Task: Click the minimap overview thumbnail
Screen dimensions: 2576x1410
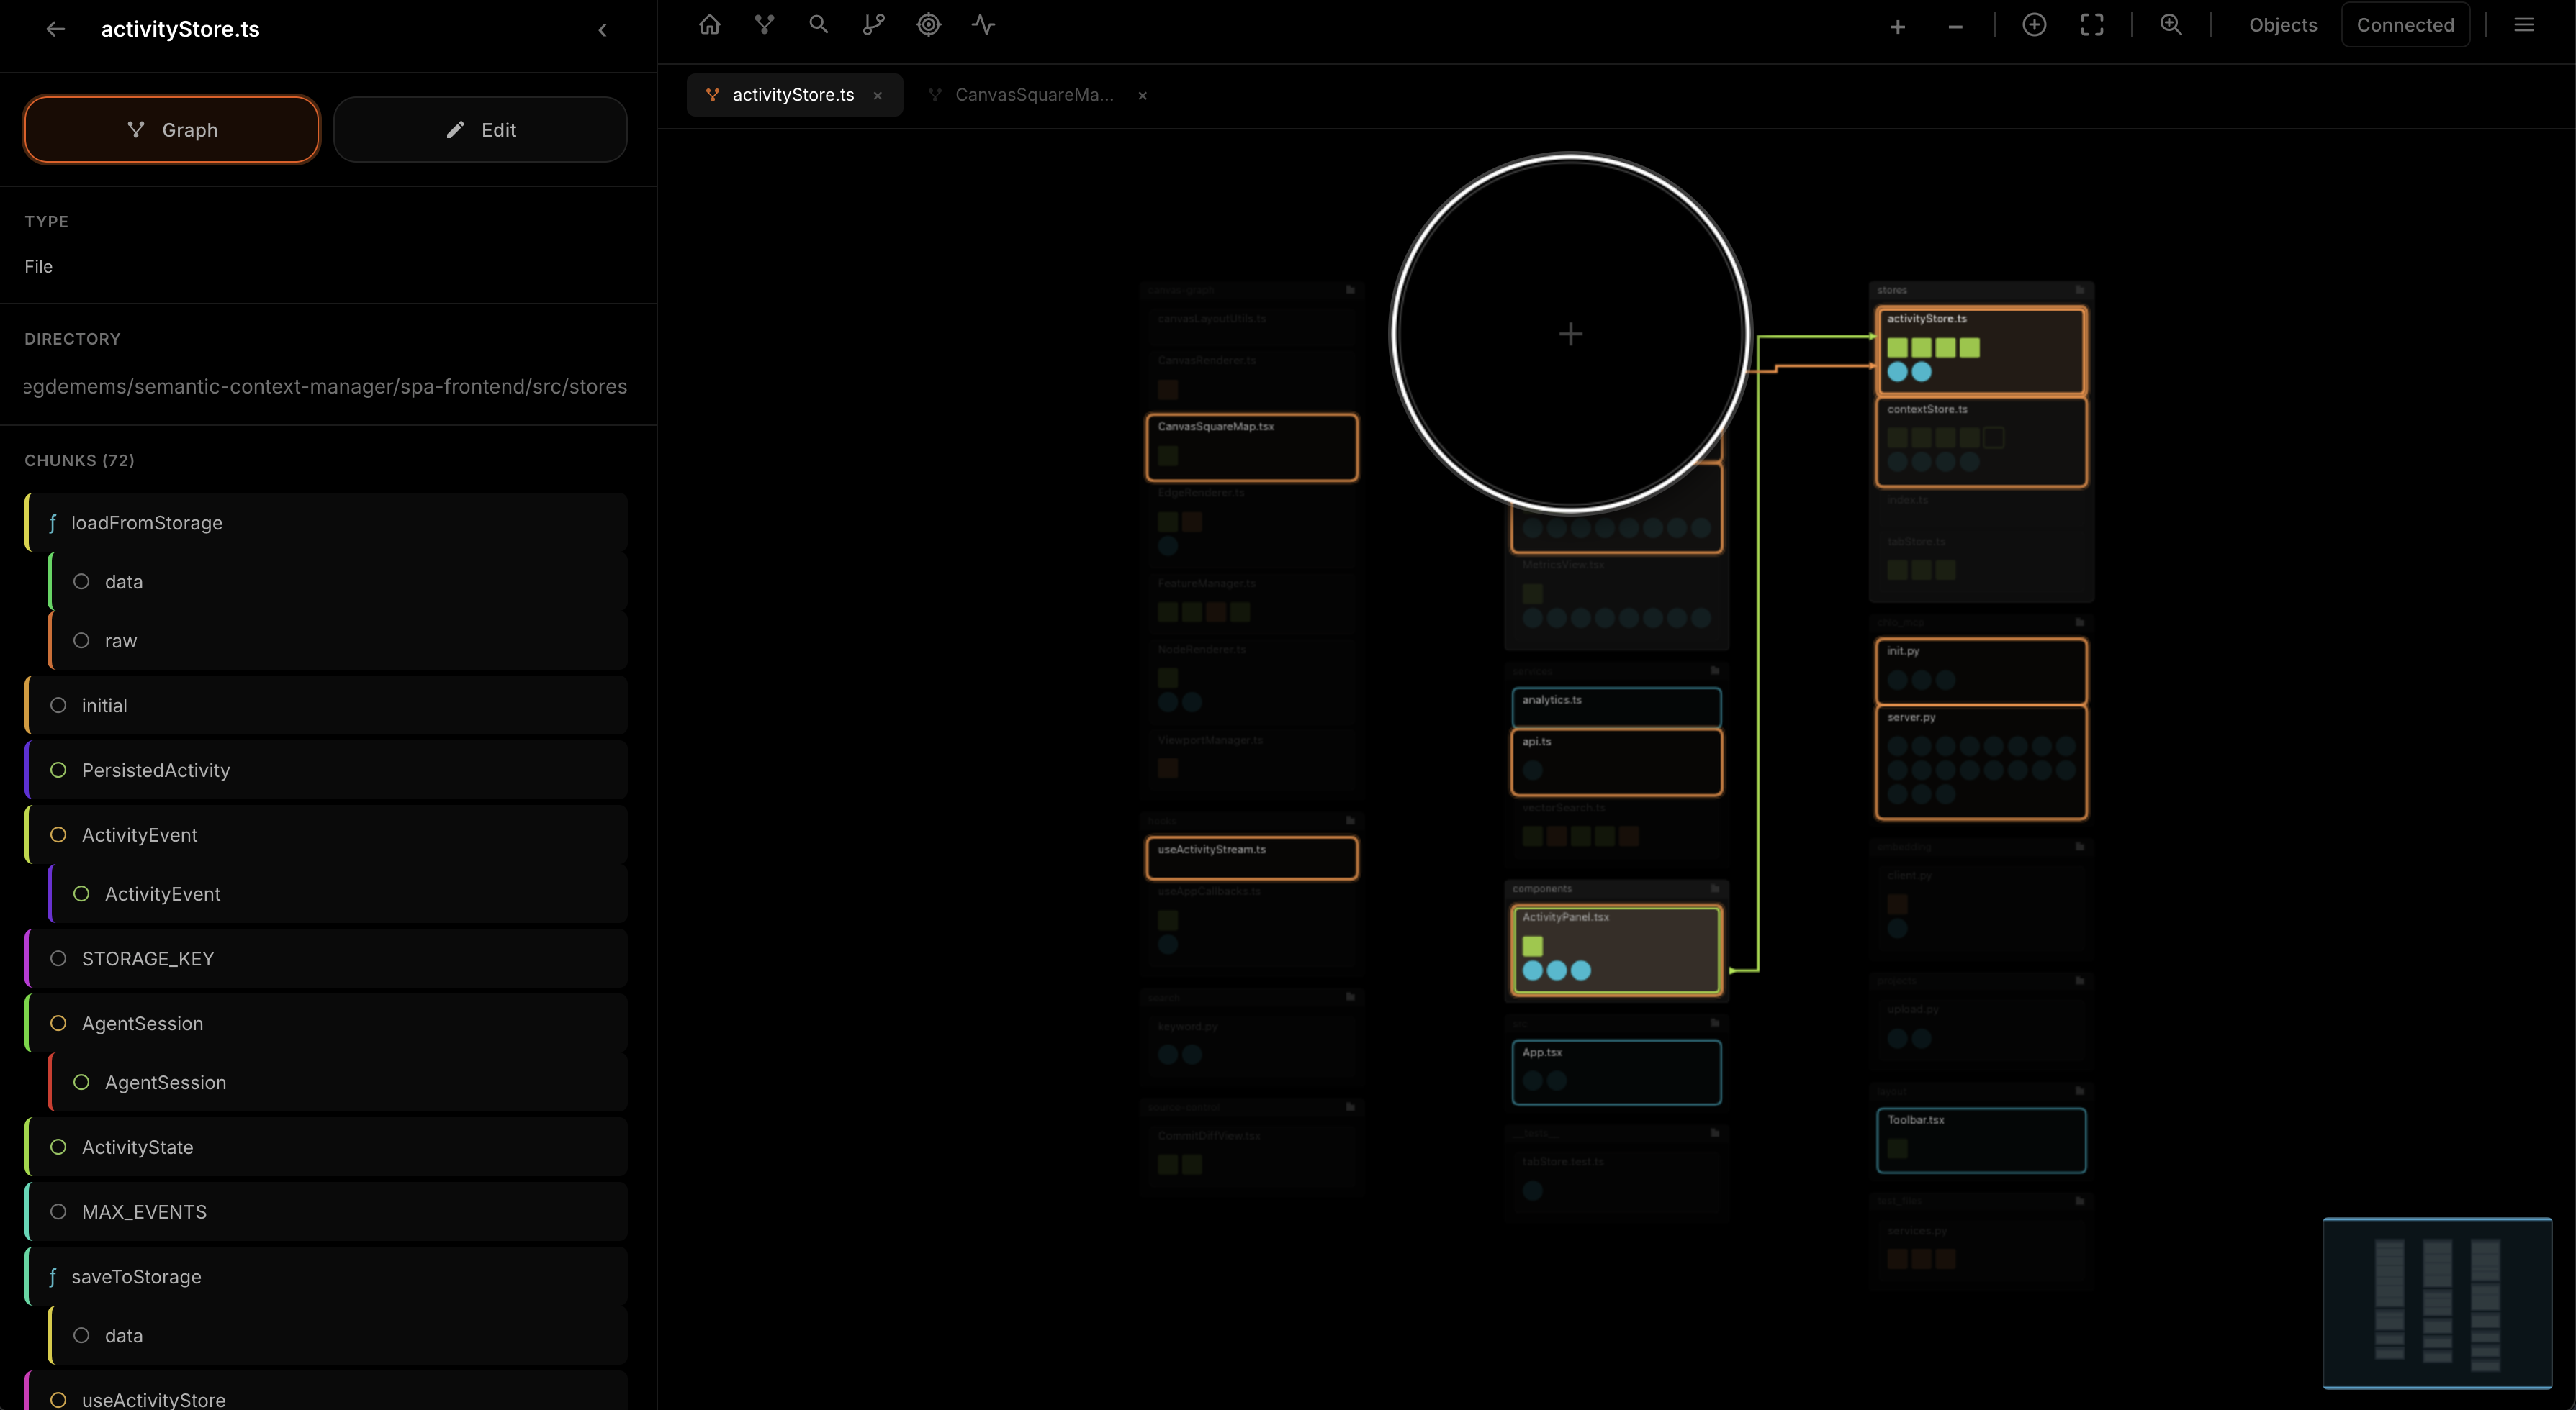Action: click(2436, 1303)
